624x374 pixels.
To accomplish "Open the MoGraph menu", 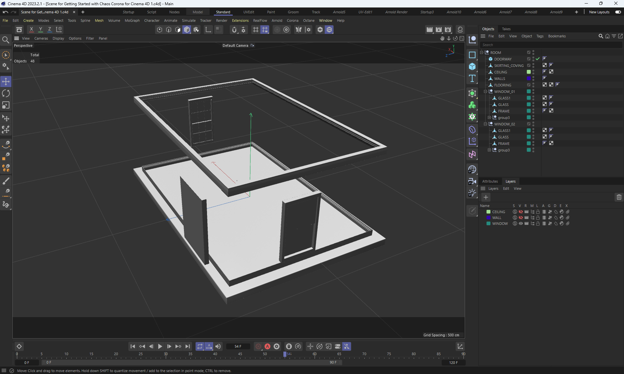I will [x=132, y=20].
